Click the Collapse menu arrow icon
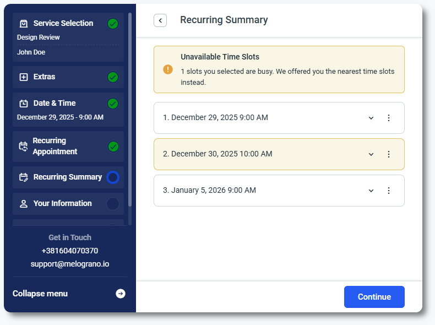The height and width of the screenshot is (325, 435). pos(120,294)
